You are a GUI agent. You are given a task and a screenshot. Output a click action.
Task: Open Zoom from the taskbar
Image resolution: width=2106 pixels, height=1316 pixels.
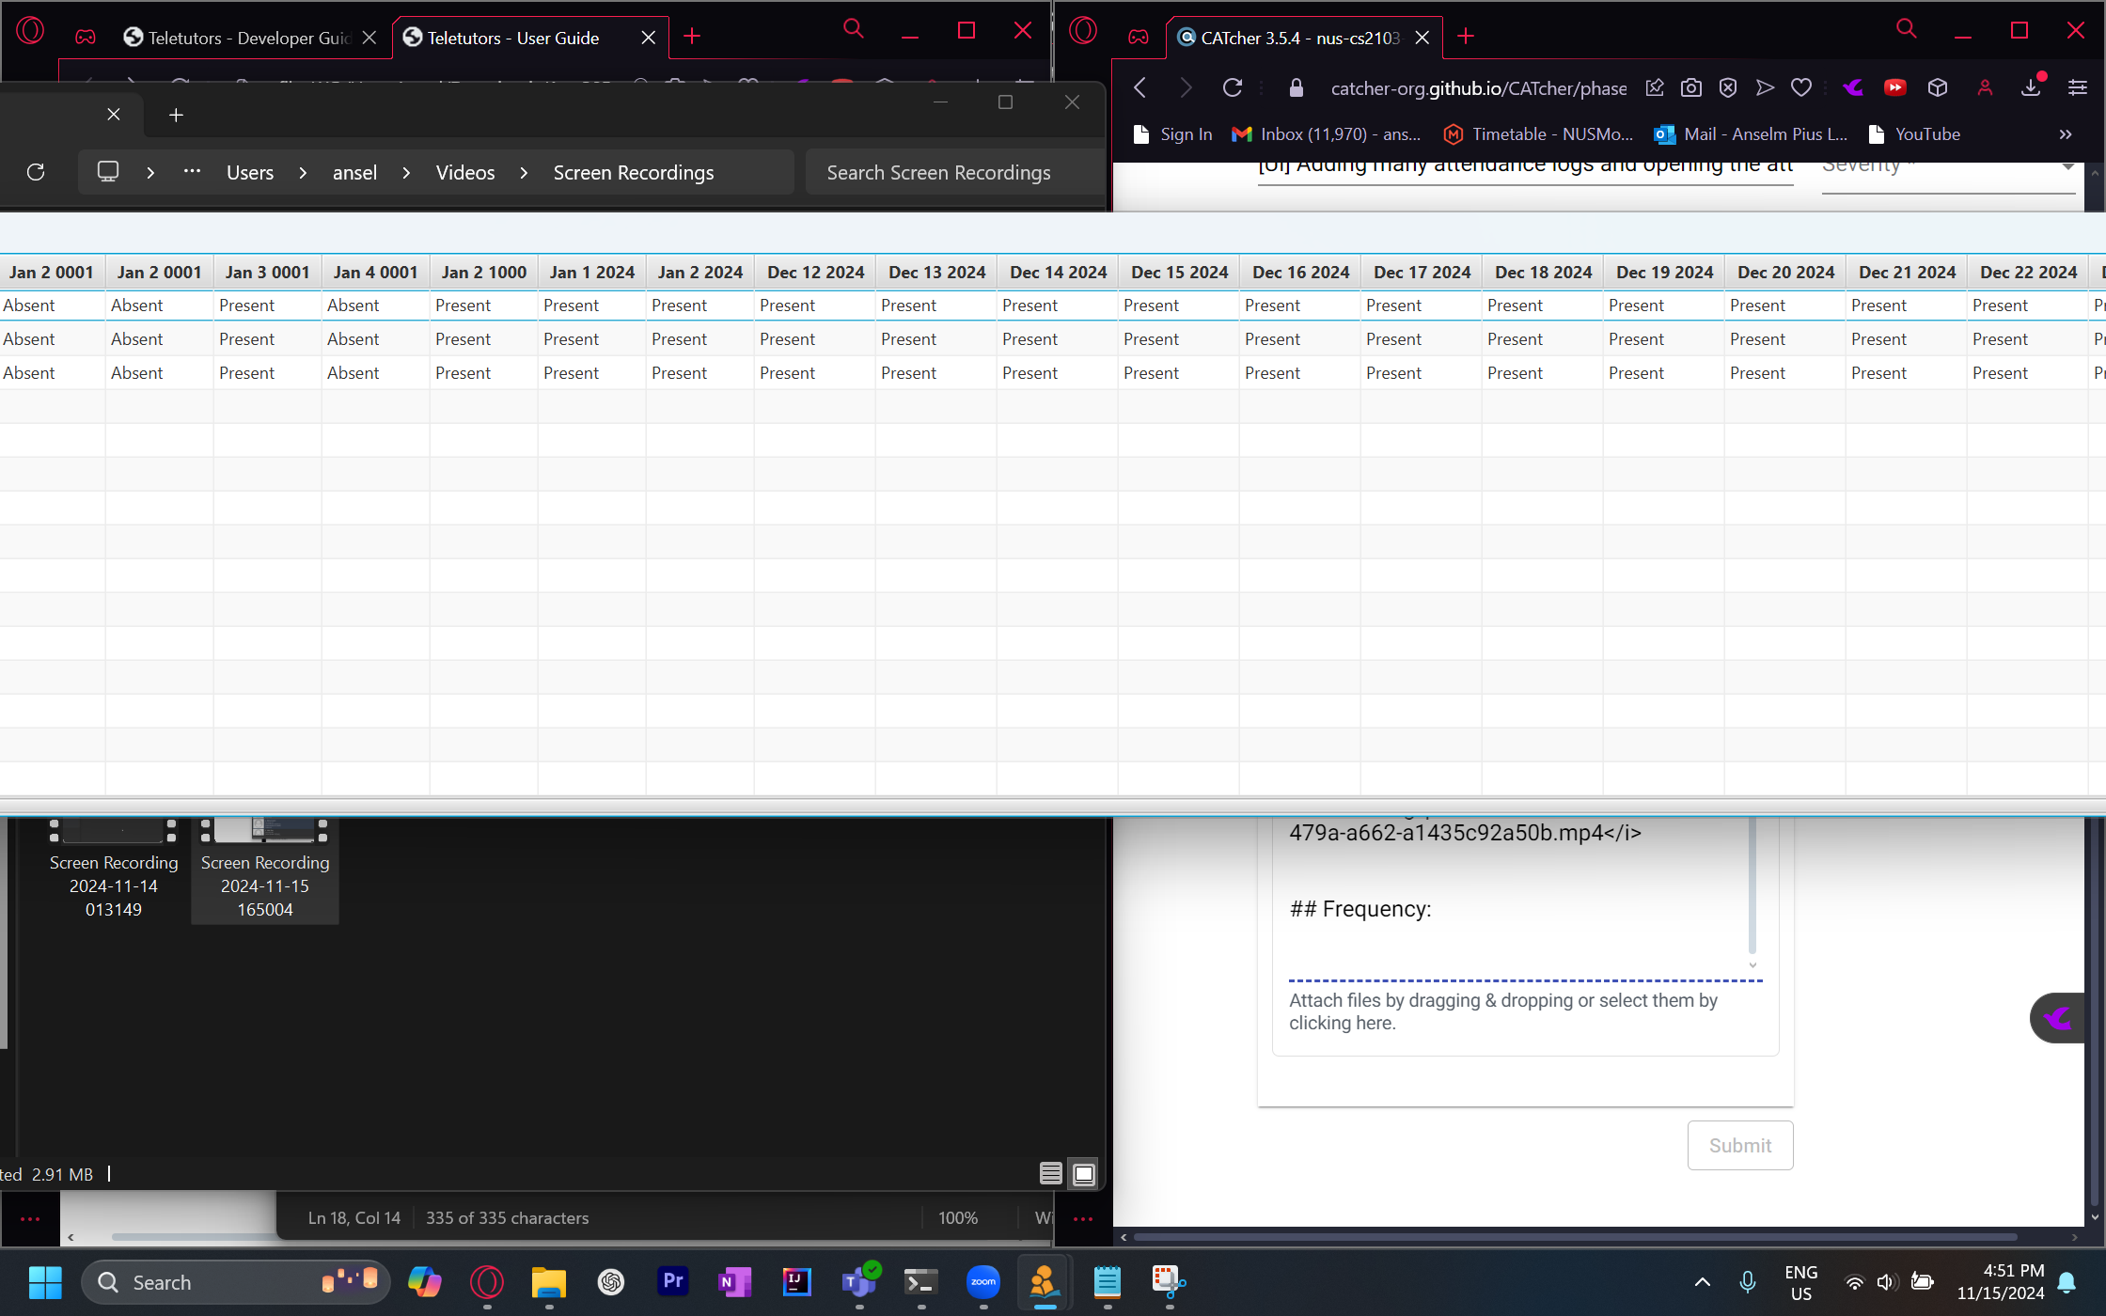(982, 1282)
